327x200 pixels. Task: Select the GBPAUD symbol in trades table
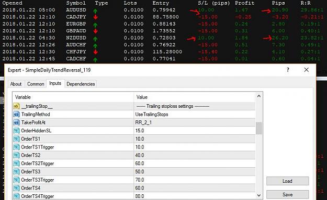pyautogui.click(x=76, y=31)
